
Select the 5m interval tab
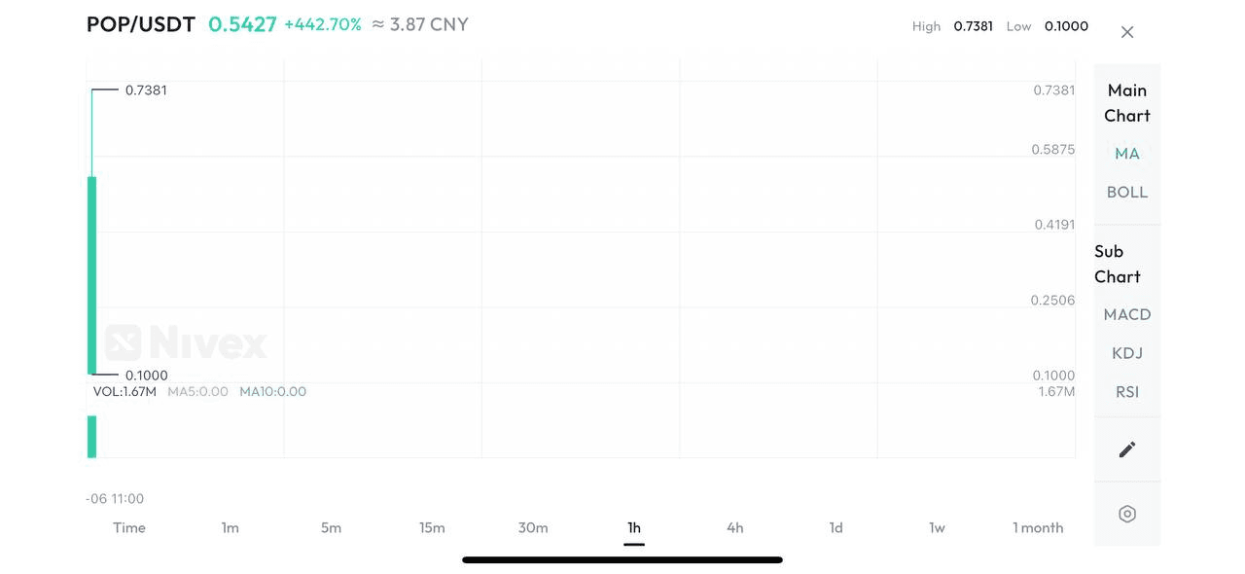tap(331, 527)
